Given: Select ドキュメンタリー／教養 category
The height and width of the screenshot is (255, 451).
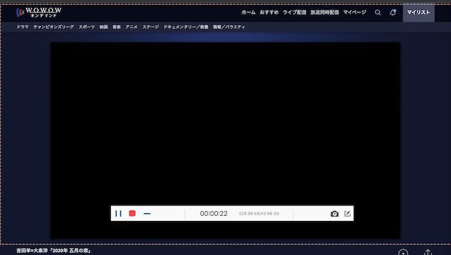Looking at the screenshot, I should tap(186, 27).
